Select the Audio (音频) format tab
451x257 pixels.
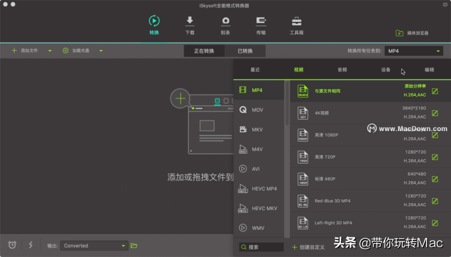coord(342,70)
